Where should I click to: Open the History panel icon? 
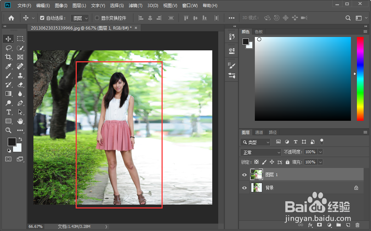(232, 37)
